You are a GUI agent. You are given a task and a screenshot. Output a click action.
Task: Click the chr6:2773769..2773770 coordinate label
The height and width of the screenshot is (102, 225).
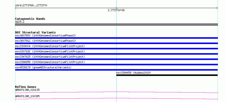31,6
